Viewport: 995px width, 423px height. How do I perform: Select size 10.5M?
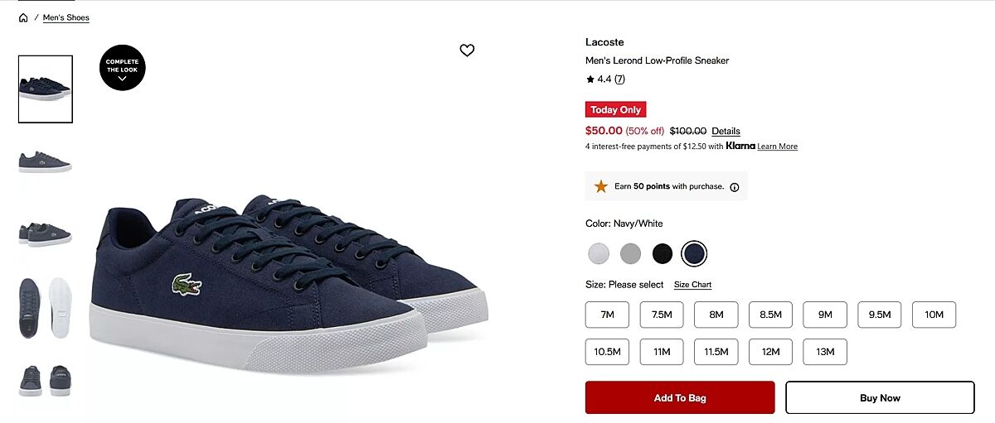click(607, 352)
